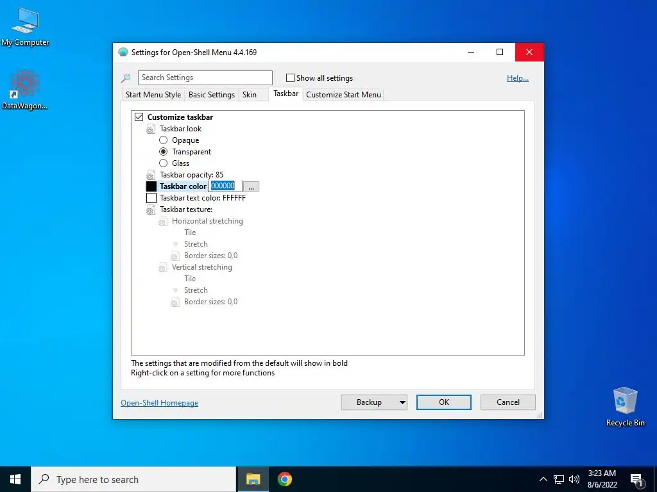Click the gear icon next to Taskbar texture
The image size is (657, 492).
point(150,209)
